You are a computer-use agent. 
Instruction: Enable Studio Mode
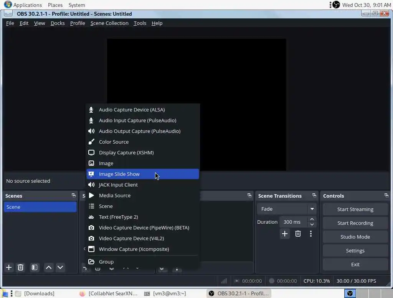(x=355, y=237)
